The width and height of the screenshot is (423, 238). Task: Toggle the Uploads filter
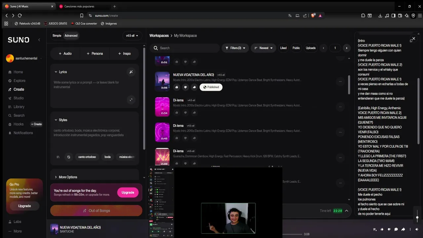[x=311, y=48]
